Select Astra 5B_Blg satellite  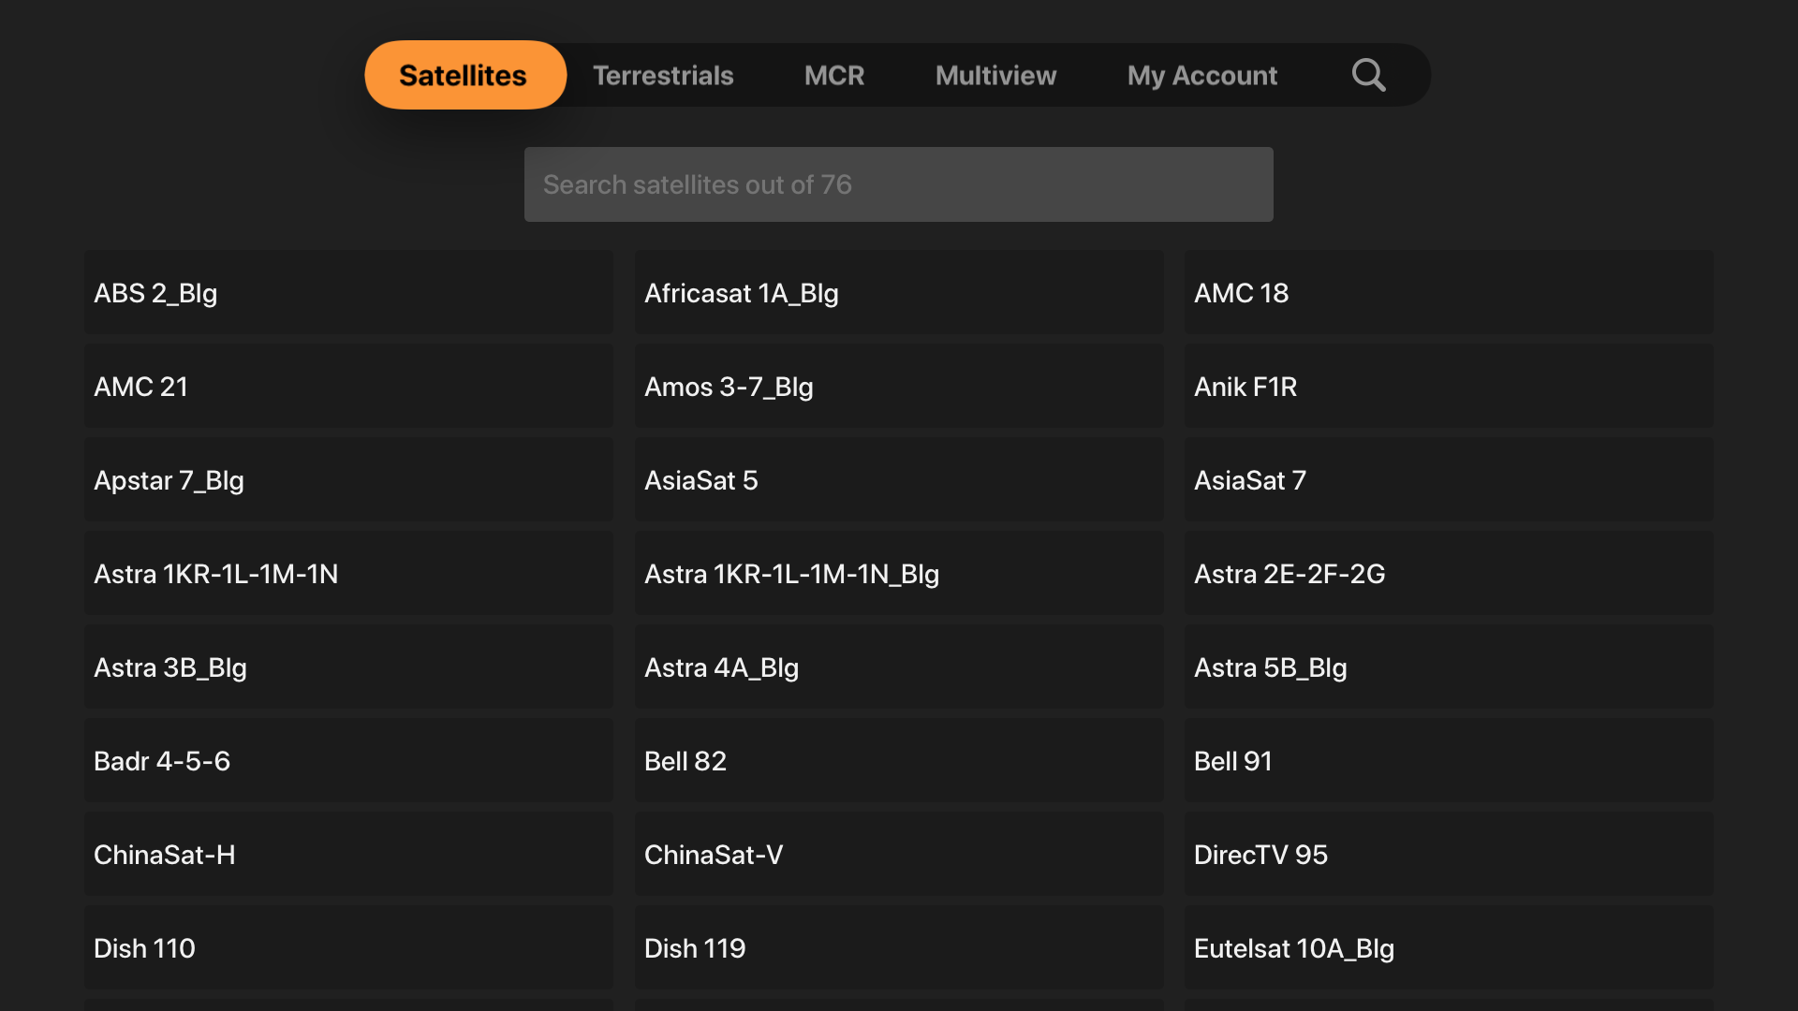click(x=1450, y=667)
